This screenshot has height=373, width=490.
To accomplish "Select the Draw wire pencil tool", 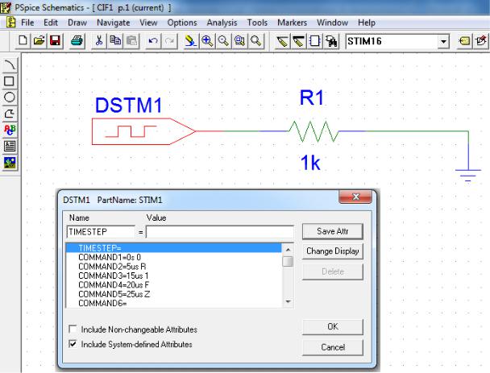I will pos(282,41).
